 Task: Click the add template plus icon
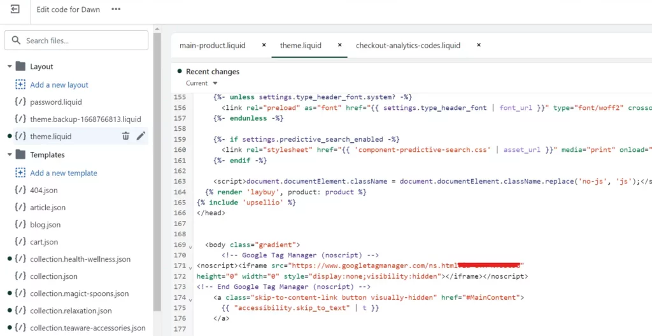tap(20, 173)
